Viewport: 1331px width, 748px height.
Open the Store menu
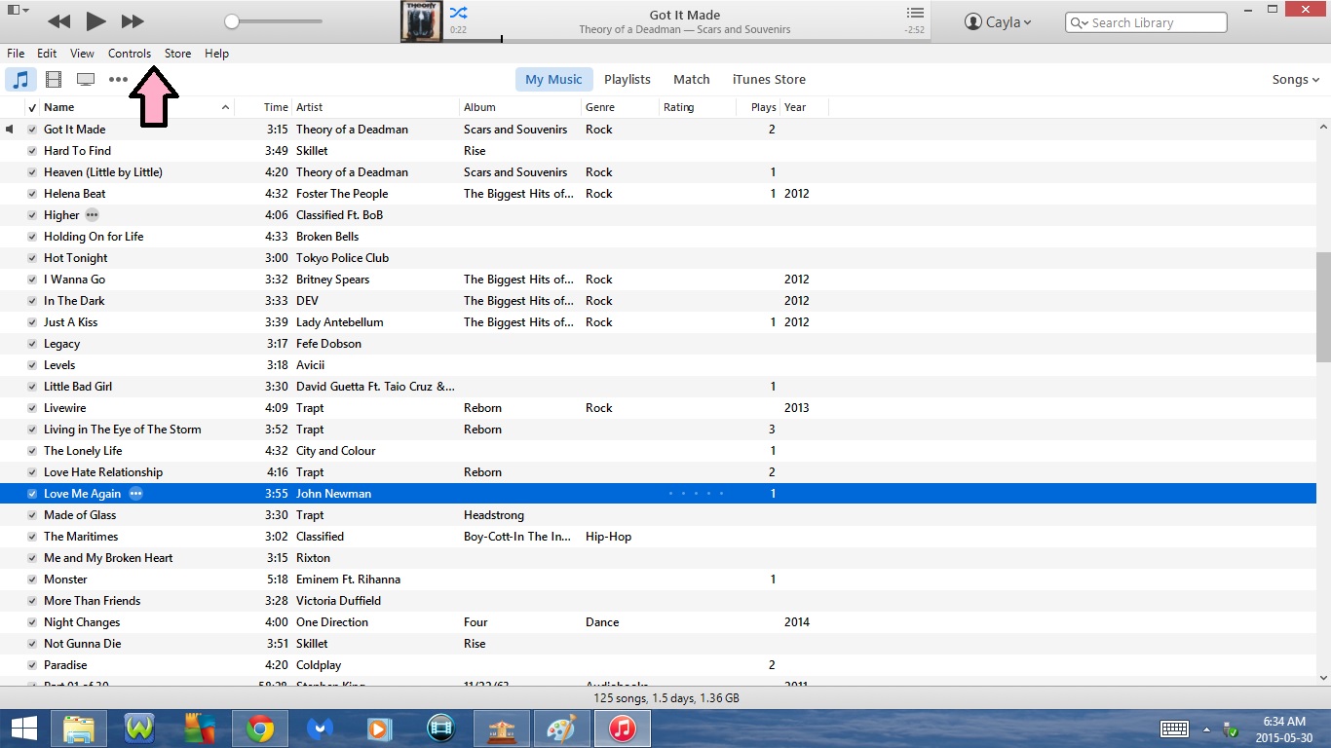coord(177,54)
